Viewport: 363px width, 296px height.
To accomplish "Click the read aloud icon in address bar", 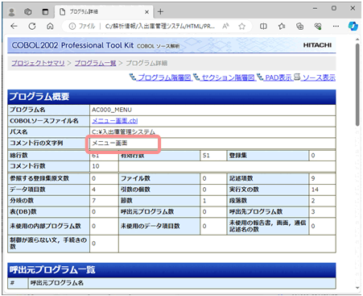I will click(225, 26).
